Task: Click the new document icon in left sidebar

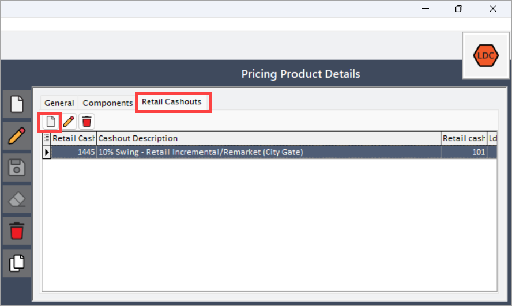Action: tap(17, 104)
